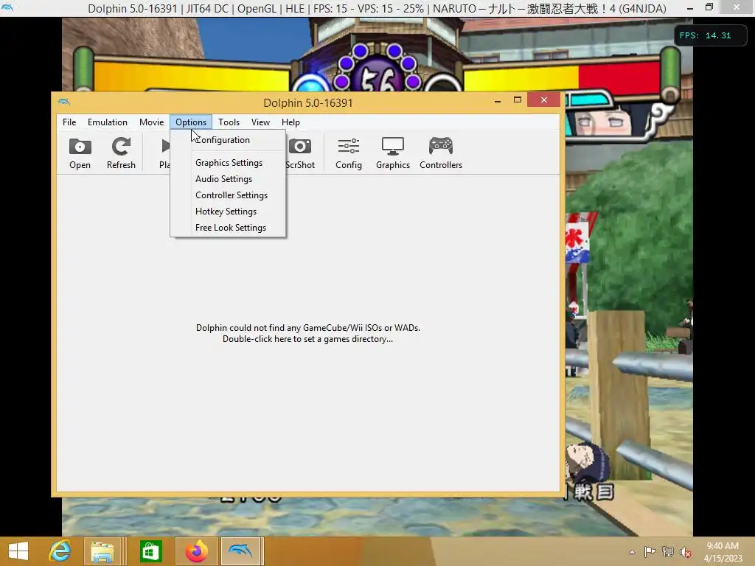Open Action Center flag icon
Viewport: 755px width, 566px height.
click(x=650, y=552)
